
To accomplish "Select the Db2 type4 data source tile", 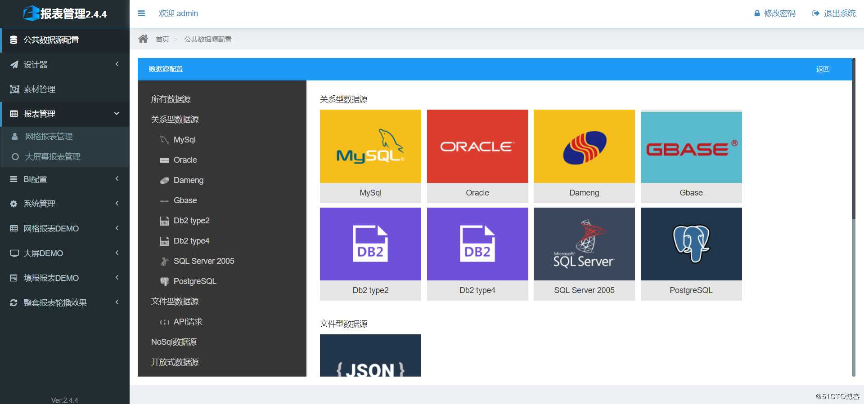I will tap(477, 254).
